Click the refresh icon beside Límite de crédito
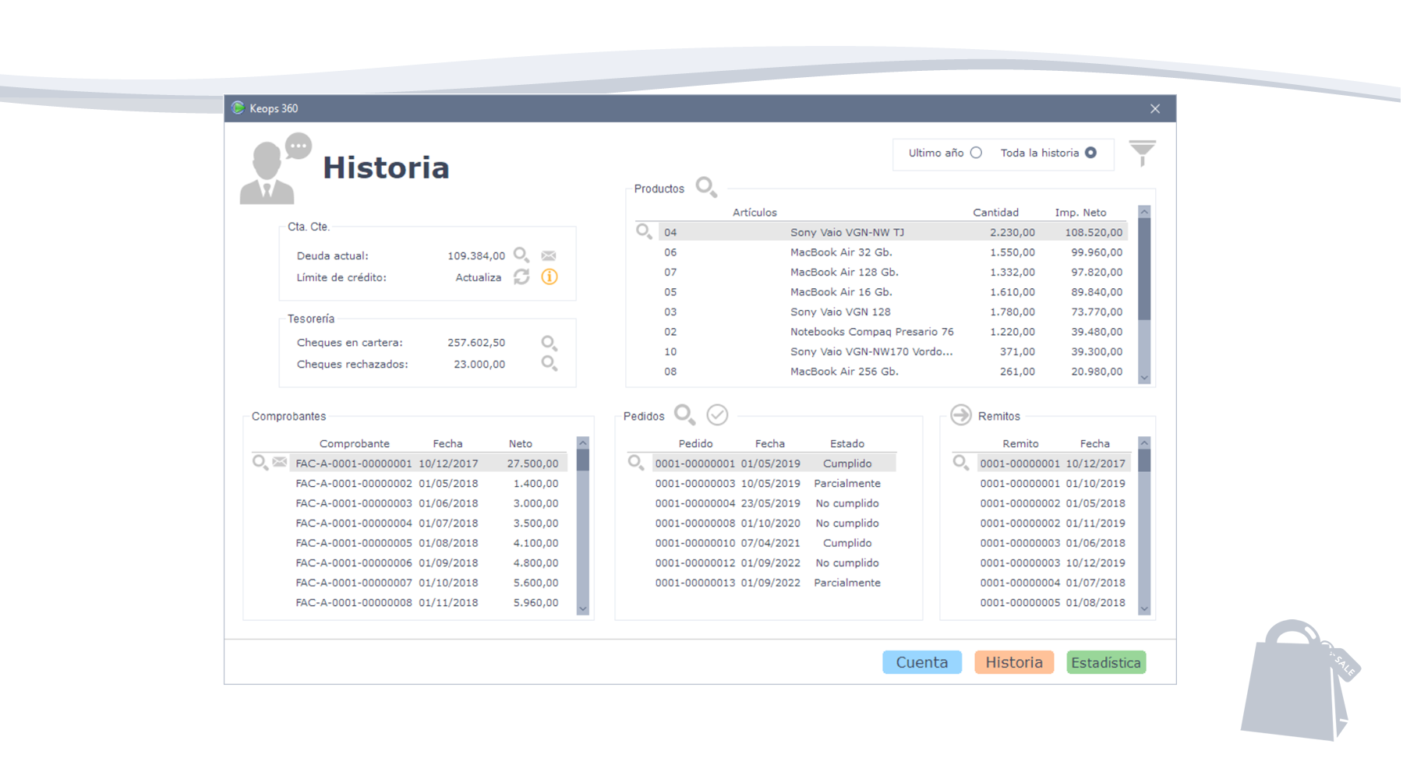1403x779 pixels. click(x=522, y=277)
